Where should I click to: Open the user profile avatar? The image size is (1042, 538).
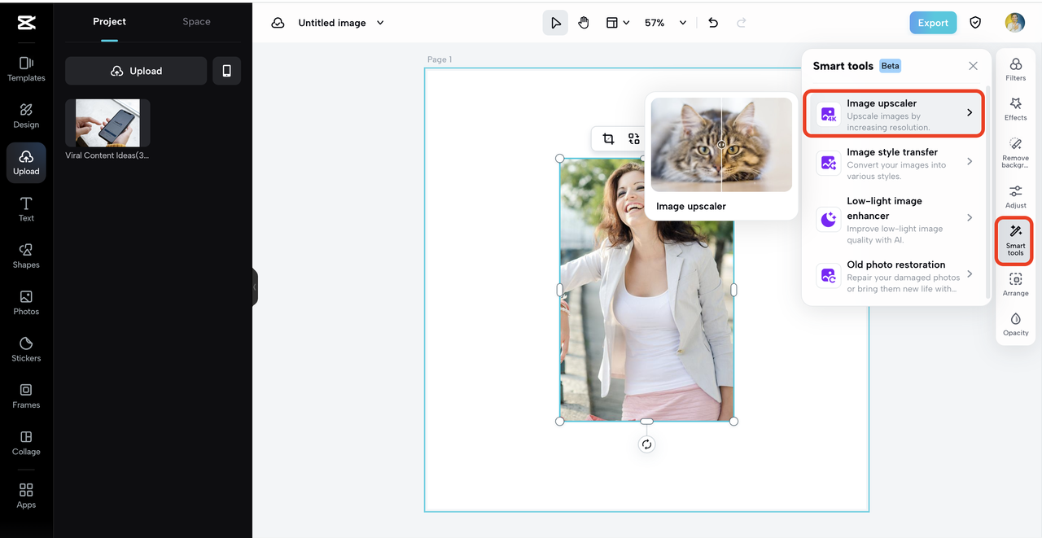pyautogui.click(x=1014, y=23)
